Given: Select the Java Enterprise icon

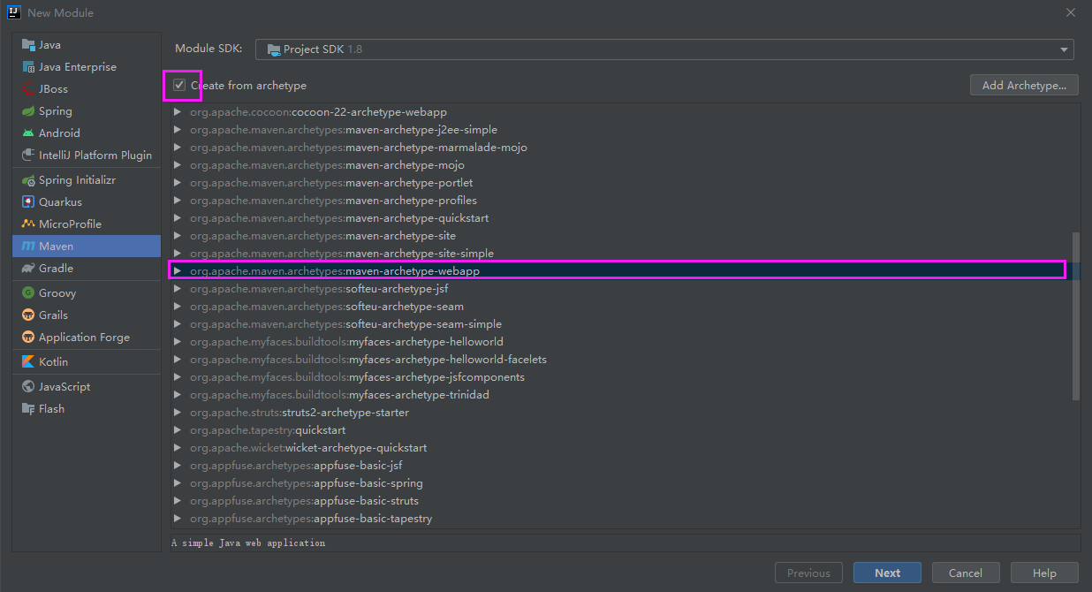Looking at the screenshot, I should [x=28, y=67].
